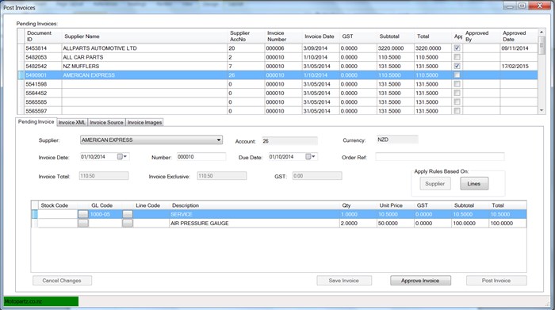
Task: Click the row selector of the SERVICE line
Action: coord(34,214)
